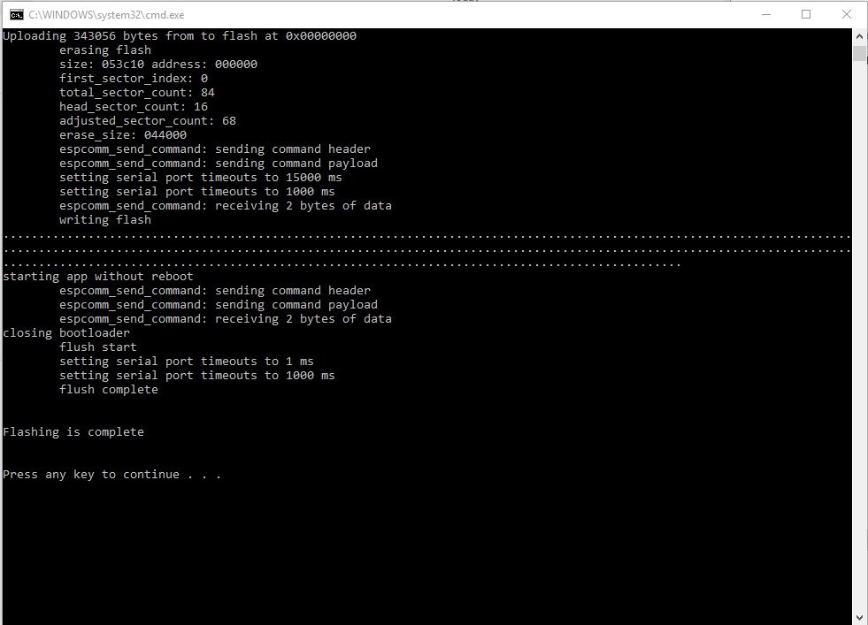Click the 'flush complete' output line
Image resolution: width=868 pixels, height=625 pixels.
tap(108, 390)
